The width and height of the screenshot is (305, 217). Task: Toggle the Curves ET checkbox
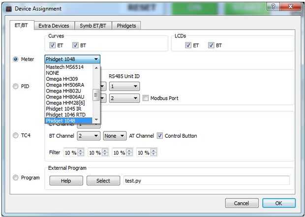(52, 45)
